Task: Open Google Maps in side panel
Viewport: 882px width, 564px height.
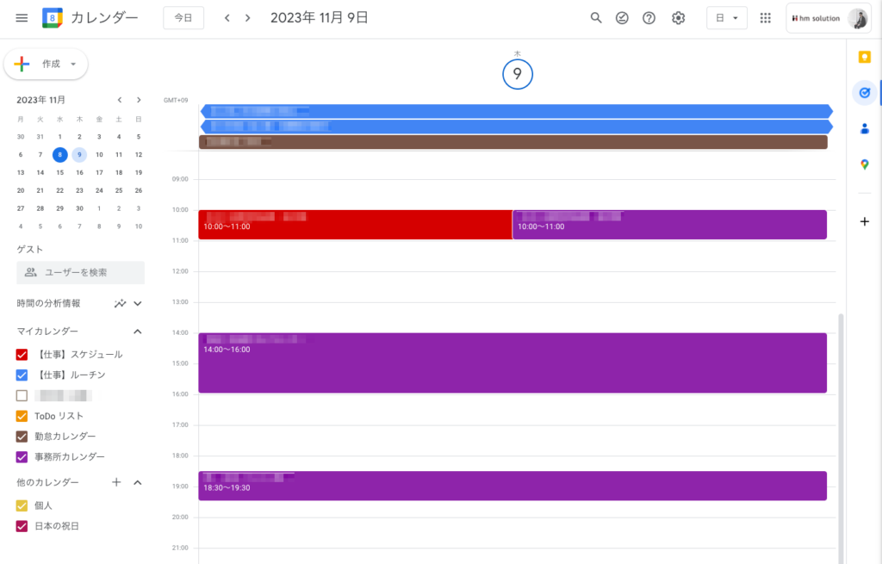Action: (865, 164)
